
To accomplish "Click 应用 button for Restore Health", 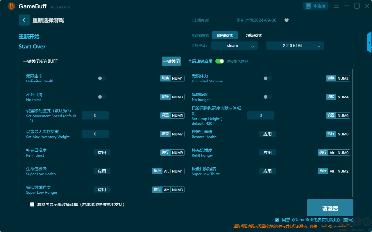I will click(268, 134).
